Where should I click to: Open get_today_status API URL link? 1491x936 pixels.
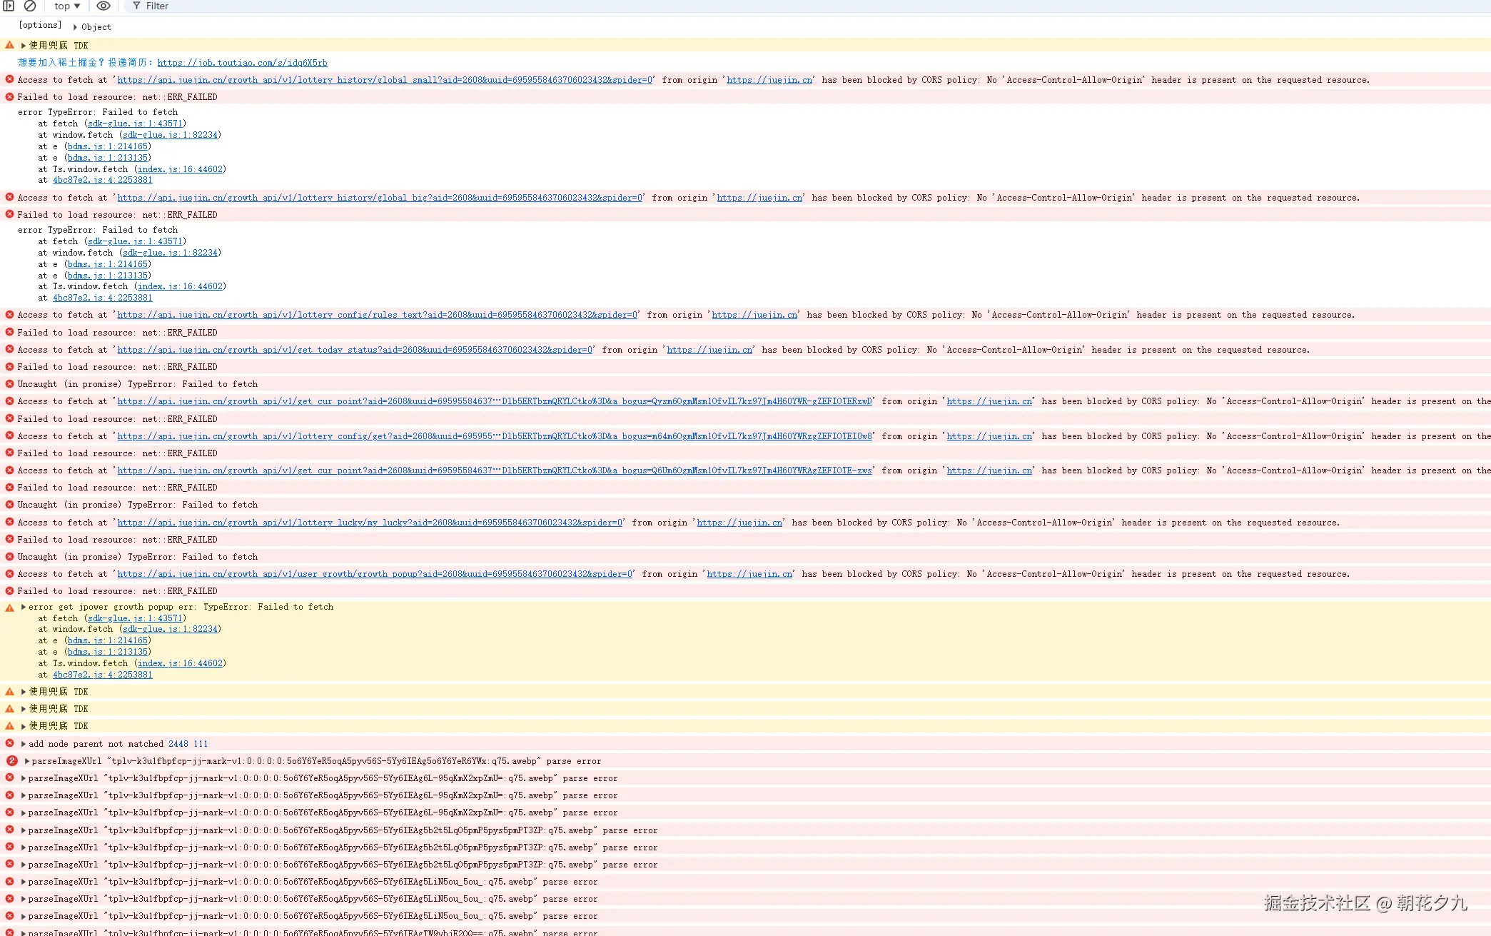355,350
